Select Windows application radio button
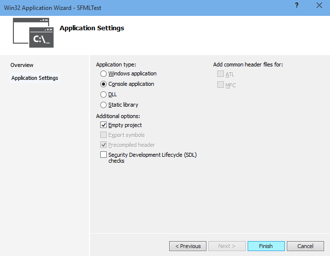This screenshot has height=256, width=330. tap(103, 74)
